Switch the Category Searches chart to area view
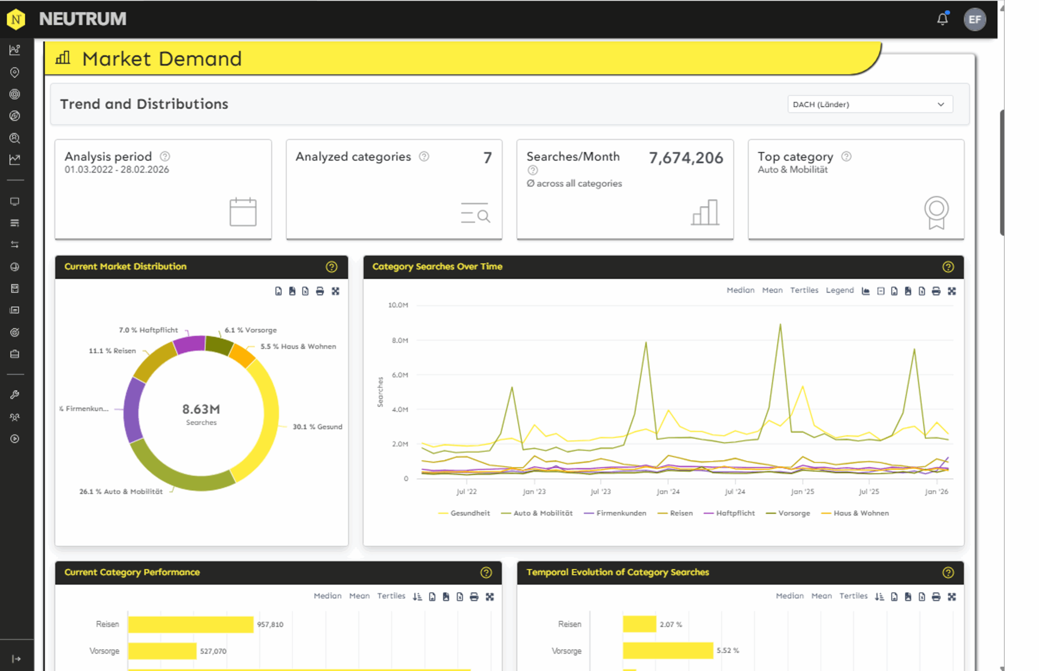The image size is (1039, 671). tap(866, 291)
